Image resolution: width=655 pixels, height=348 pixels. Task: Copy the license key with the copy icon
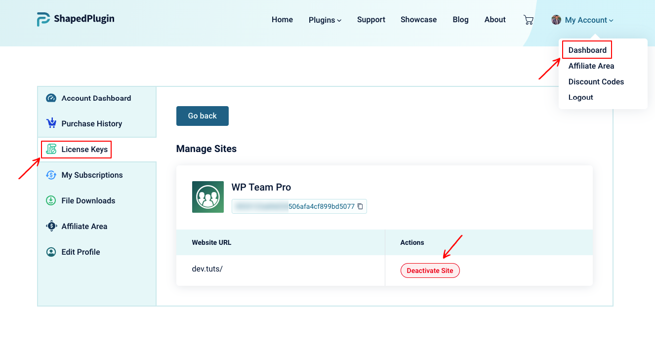(360, 206)
